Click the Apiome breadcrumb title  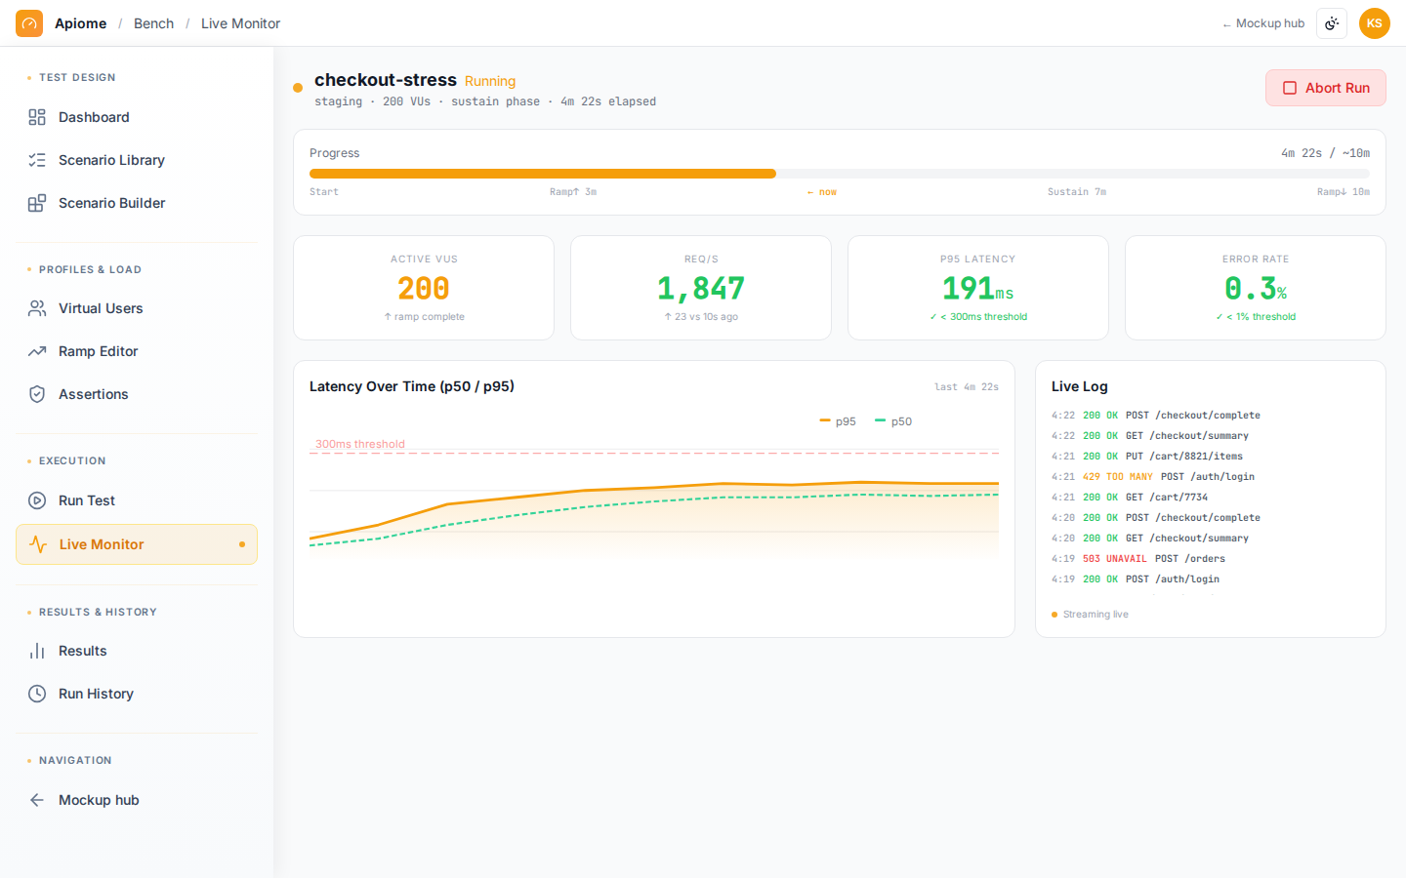point(80,23)
